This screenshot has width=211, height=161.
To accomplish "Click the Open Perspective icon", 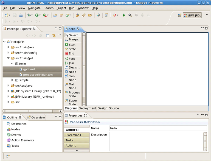I will pyautogui.click(x=180, y=15).
